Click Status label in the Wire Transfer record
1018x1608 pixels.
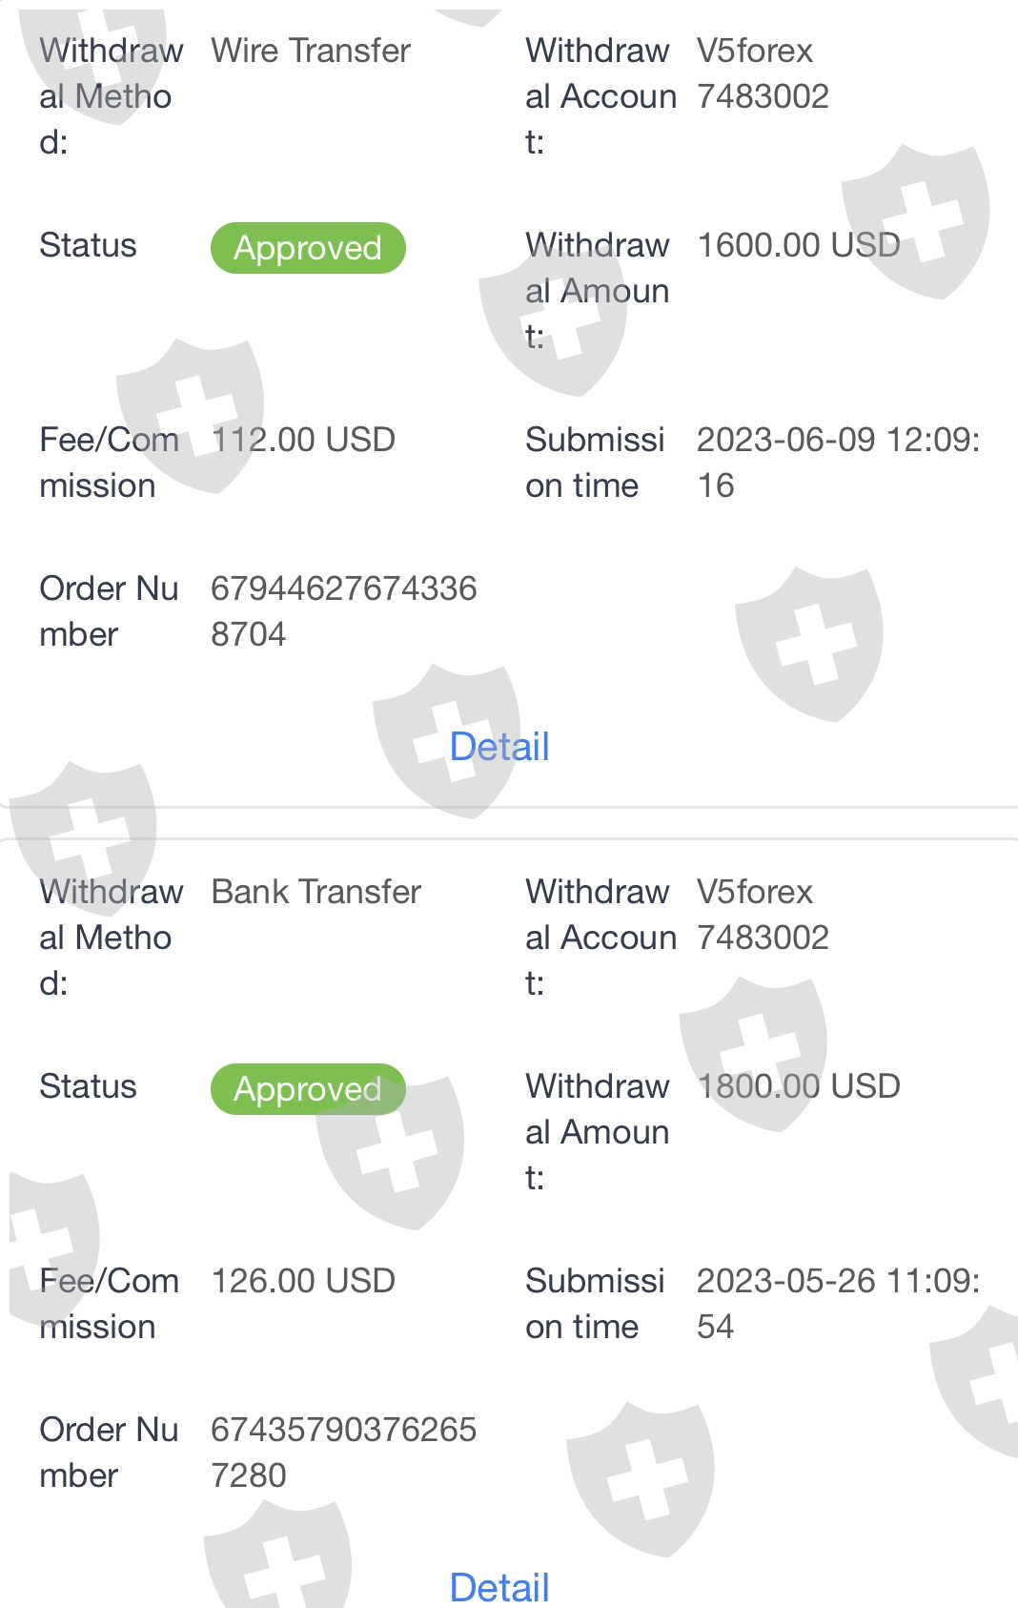coord(88,245)
